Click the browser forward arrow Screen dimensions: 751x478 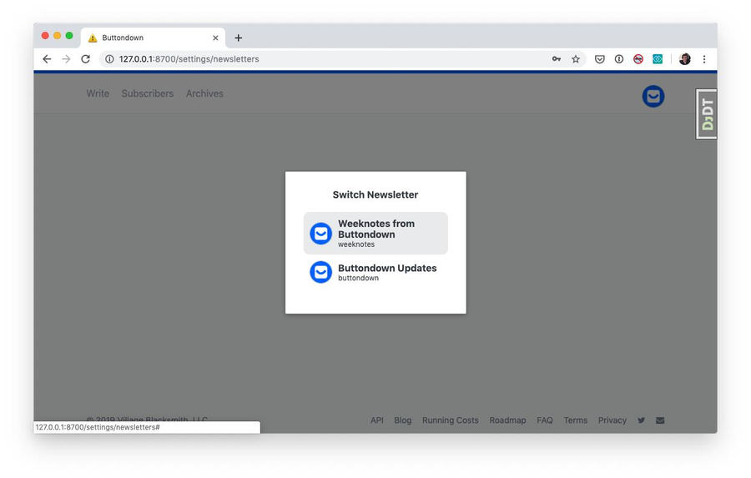click(x=66, y=59)
